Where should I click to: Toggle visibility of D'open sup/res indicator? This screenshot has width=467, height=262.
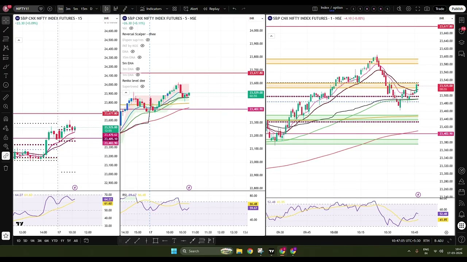coord(148,40)
